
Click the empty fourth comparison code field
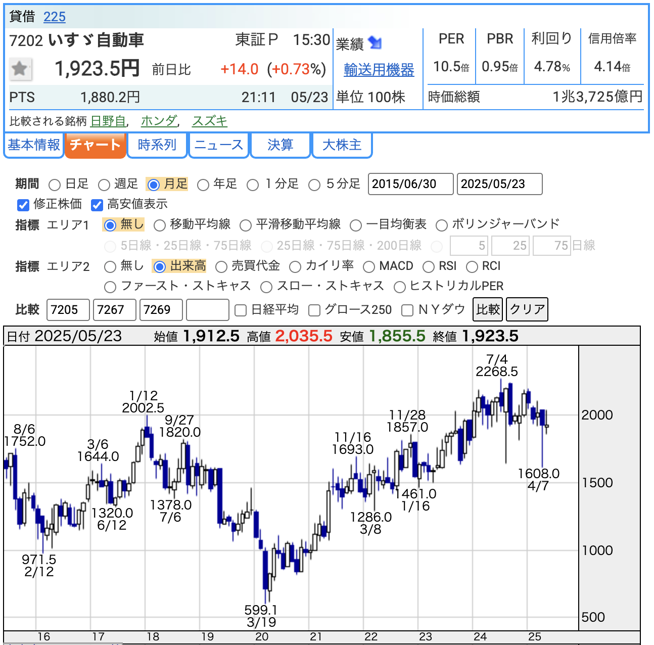click(x=208, y=310)
